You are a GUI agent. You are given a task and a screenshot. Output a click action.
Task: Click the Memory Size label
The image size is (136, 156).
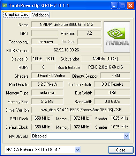18,102
